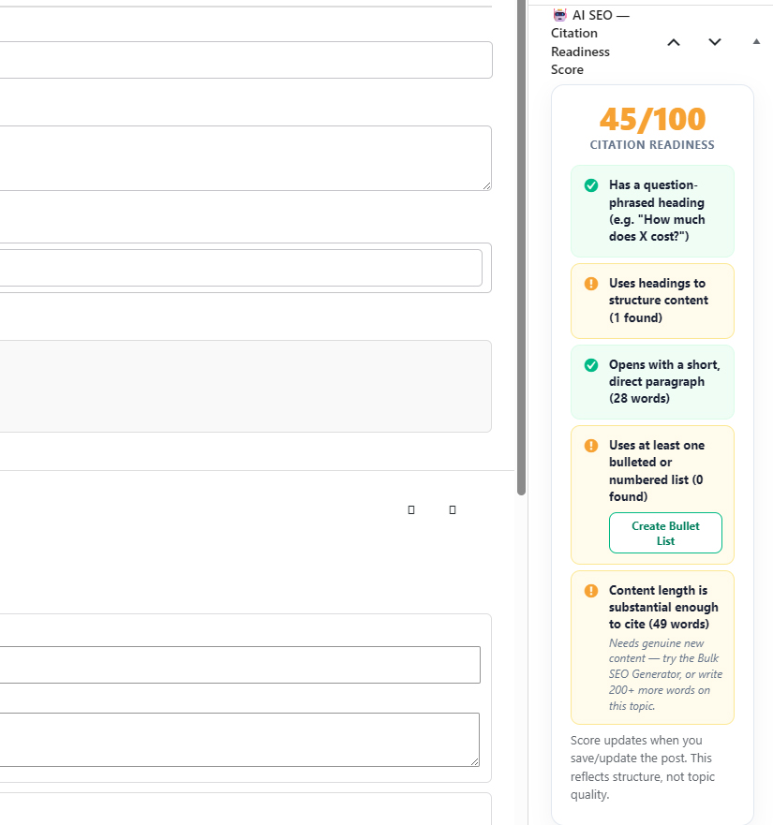Image resolution: width=773 pixels, height=825 pixels.
Task: Click warning icon beside bulleted list item
Action: [x=591, y=446]
